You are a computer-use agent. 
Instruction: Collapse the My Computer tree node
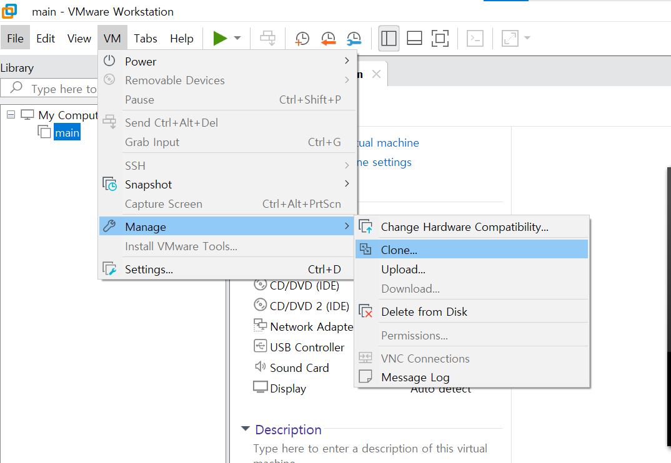[x=11, y=115]
